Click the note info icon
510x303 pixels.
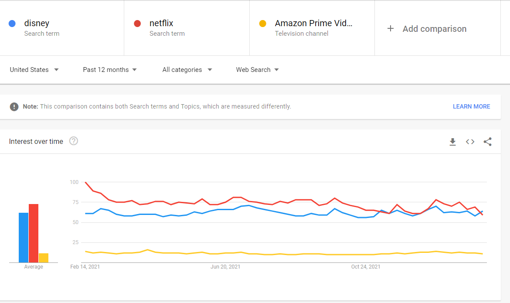pos(14,106)
